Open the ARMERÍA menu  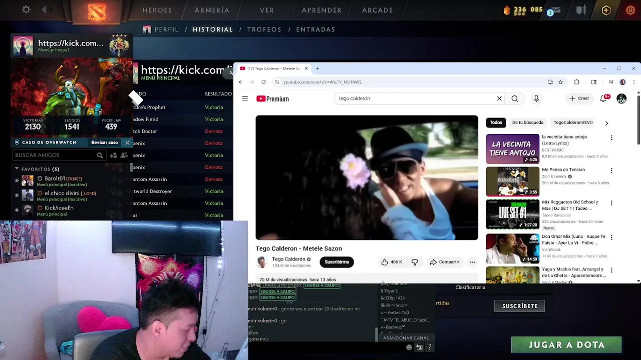[212, 10]
